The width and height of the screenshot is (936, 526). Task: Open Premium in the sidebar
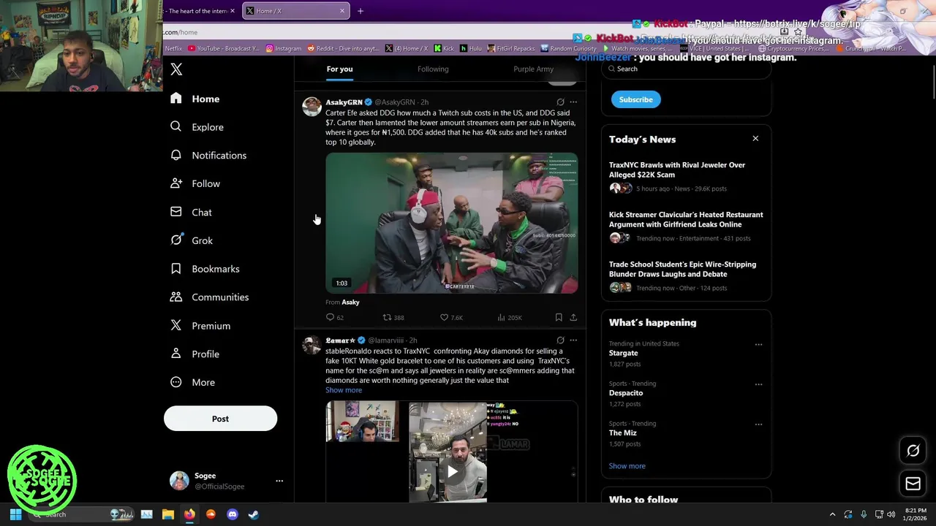pos(200,326)
